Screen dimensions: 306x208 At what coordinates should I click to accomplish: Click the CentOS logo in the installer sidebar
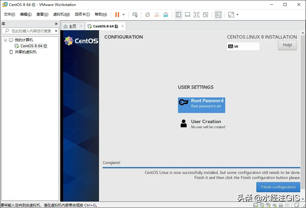click(x=81, y=41)
